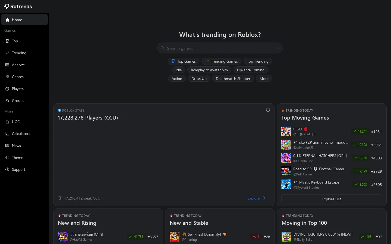Select the Trending Games chip
Image resolution: width=391 pixels, height=244 pixels.
click(221, 61)
